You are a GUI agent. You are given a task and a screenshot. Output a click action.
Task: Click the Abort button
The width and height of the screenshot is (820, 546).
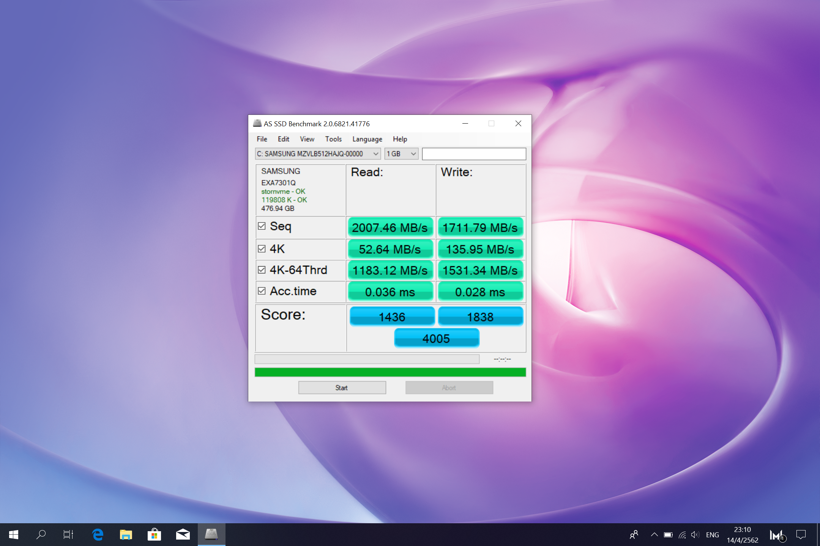point(449,388)
